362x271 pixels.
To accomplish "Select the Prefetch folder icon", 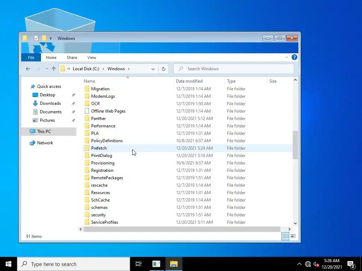I will (87, 148).
